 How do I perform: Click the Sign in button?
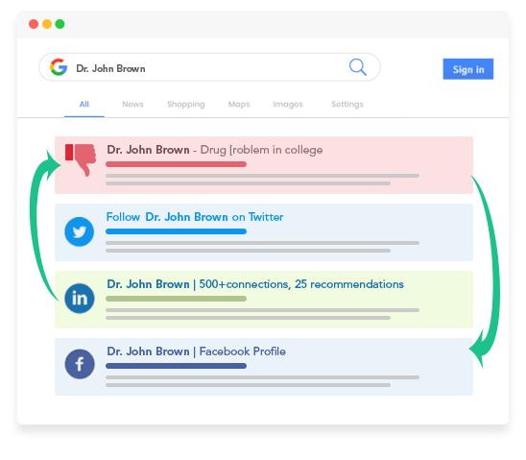click(468, 69)
